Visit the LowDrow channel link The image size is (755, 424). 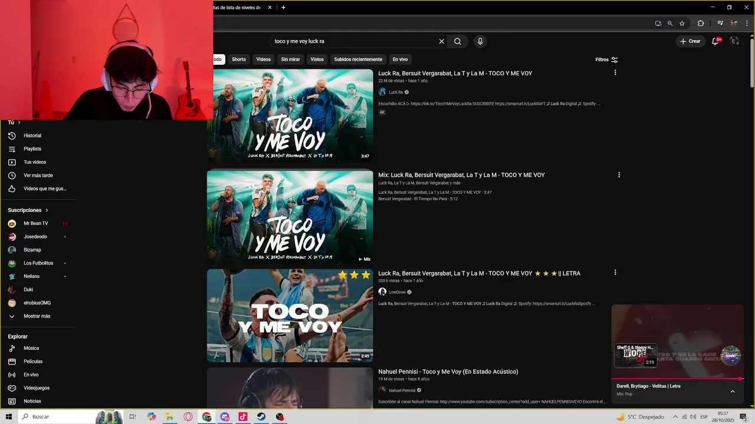(397, 292)
